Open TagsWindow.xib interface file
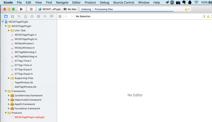Viewport: 212px width, 122px height. pyautogui.click(x=24, y=82)
